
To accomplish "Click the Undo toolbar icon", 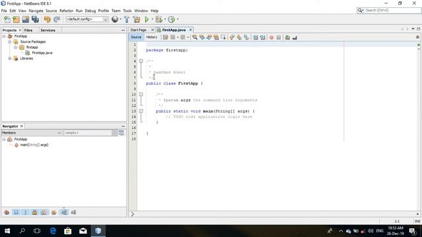I will (x=47, y=19).
